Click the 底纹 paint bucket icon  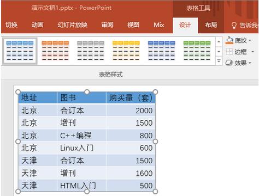click(229, 40)
